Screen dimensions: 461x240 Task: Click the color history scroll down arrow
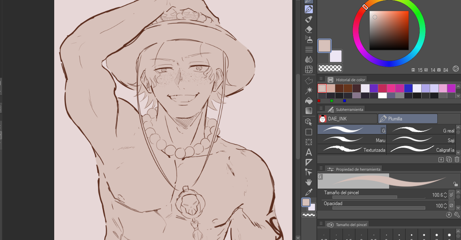[x=458, y=96]
